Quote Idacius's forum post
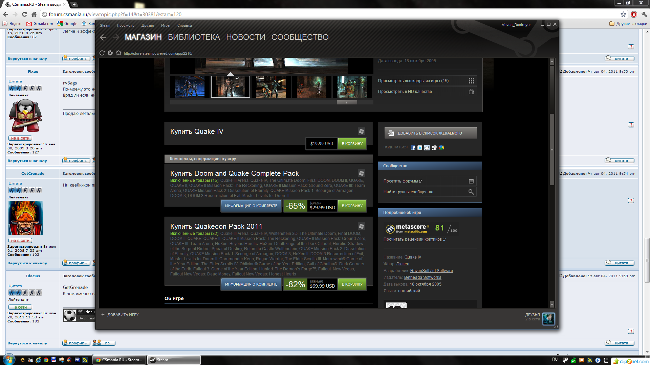Image resolution: width=650 pixels, height=365 pixels. pyautogui.click(x=619, y=343)
